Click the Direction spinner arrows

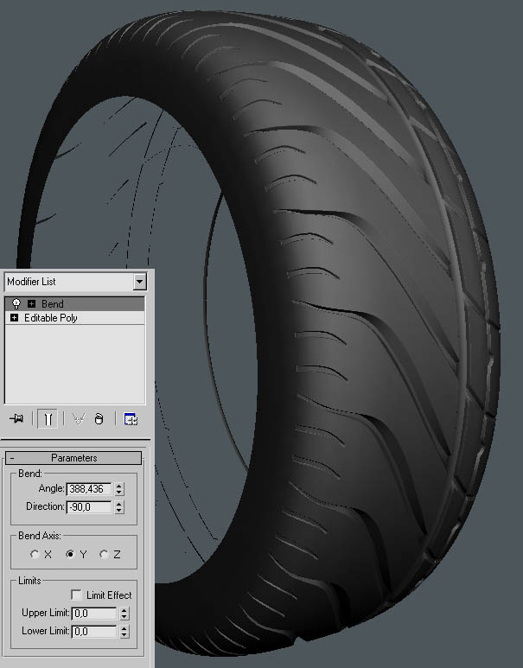(119, 507)
